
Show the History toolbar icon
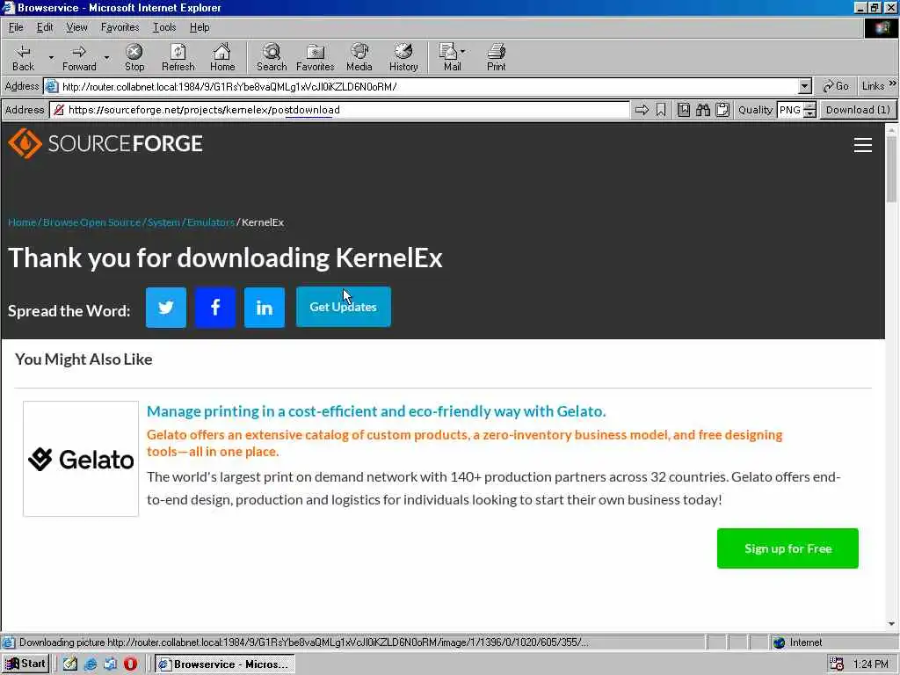pos(403,57)
